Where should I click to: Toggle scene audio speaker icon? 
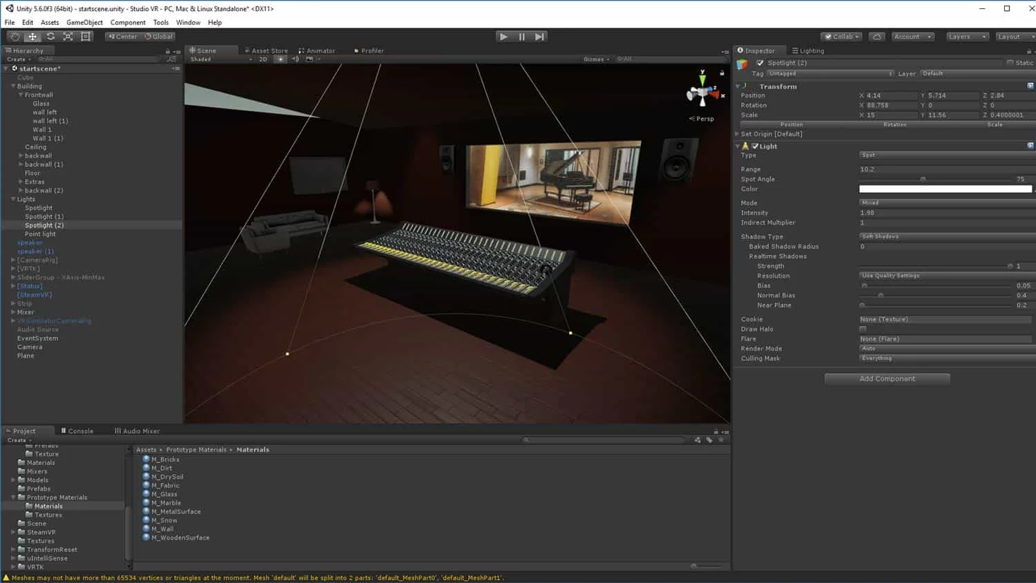click(295, 59)
